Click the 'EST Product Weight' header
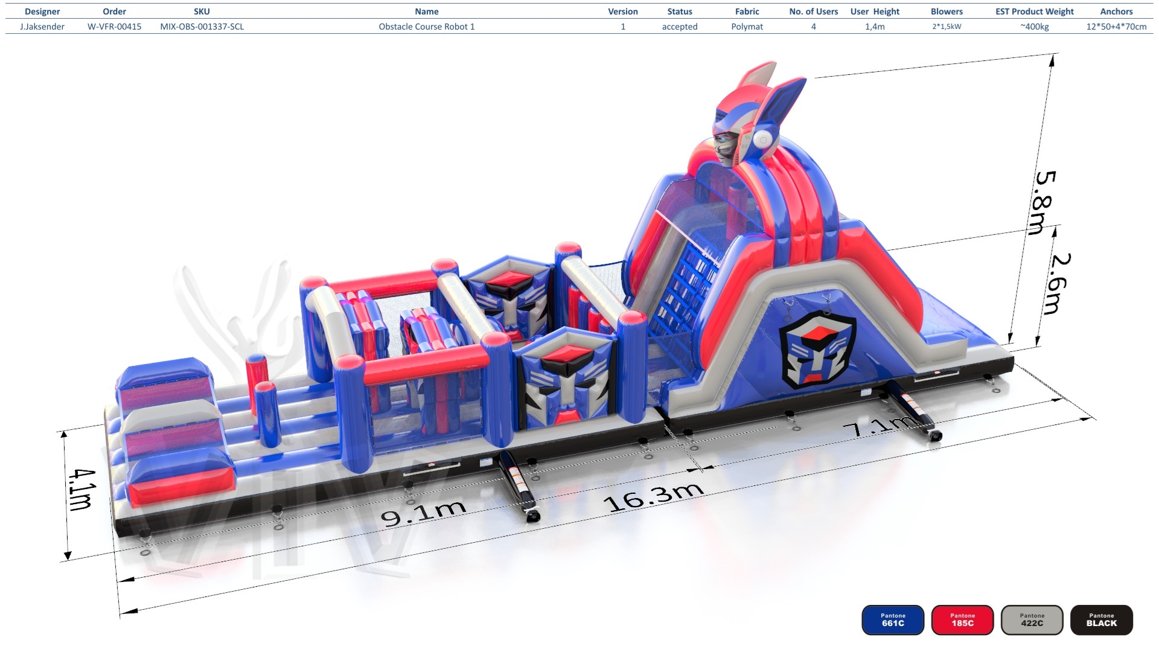Image resolution: width=1159 pixels, height=652 pixels. tap(1035, 11)
